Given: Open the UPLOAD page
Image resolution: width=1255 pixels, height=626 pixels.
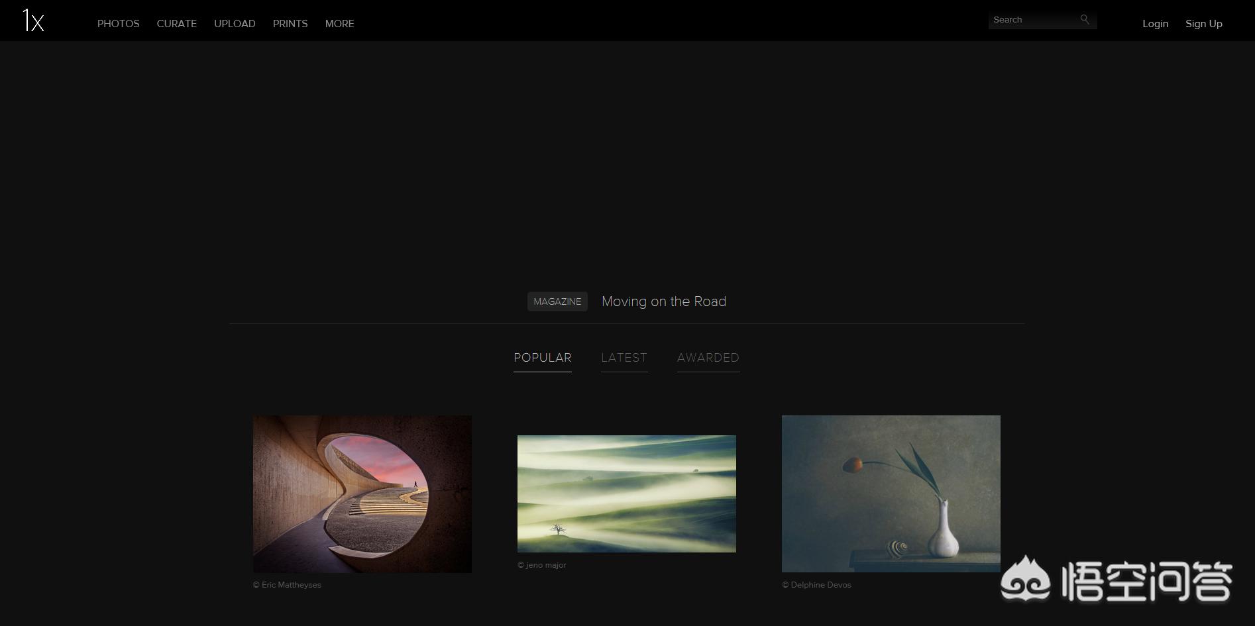Looking at the screenshot, I should coord(235,24).
